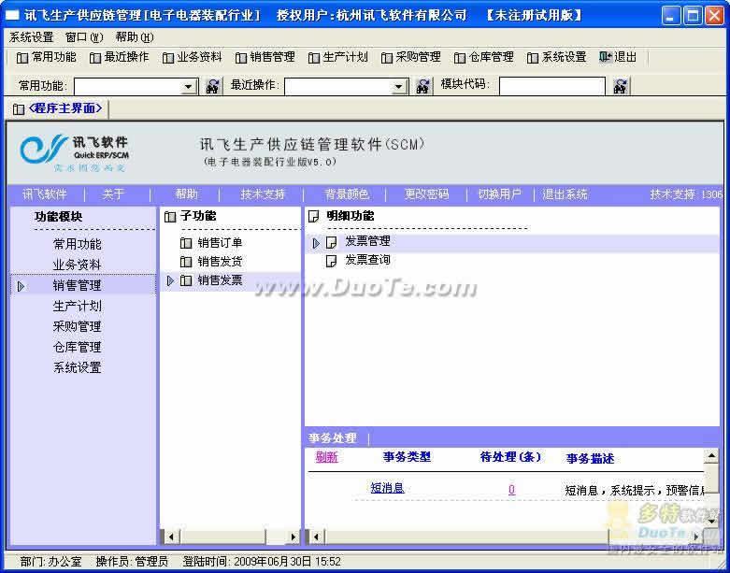Click left scroll arrow under 事务处理 panel

click(x=317, y=537)
